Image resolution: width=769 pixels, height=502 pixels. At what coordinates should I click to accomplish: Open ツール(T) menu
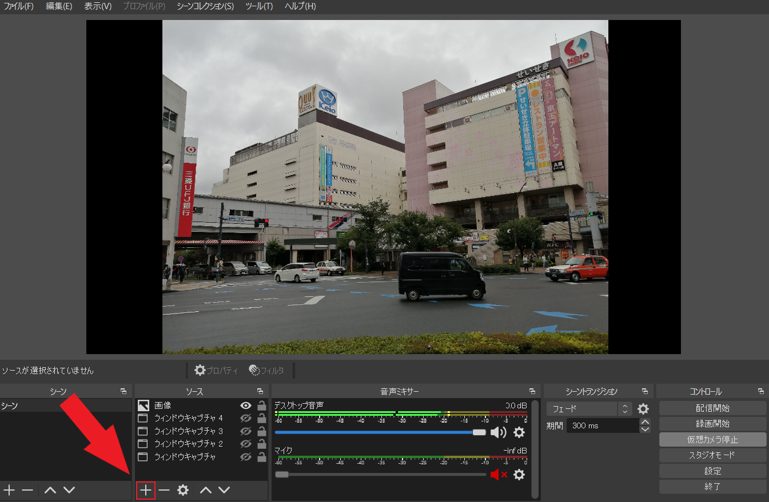(x=259, y=6)
